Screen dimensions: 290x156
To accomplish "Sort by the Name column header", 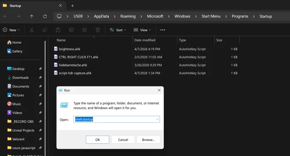I will (61, 40).
